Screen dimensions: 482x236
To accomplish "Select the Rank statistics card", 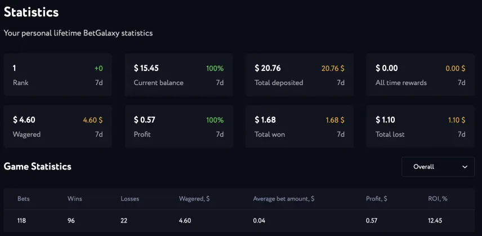I will [x=58, y=75].
